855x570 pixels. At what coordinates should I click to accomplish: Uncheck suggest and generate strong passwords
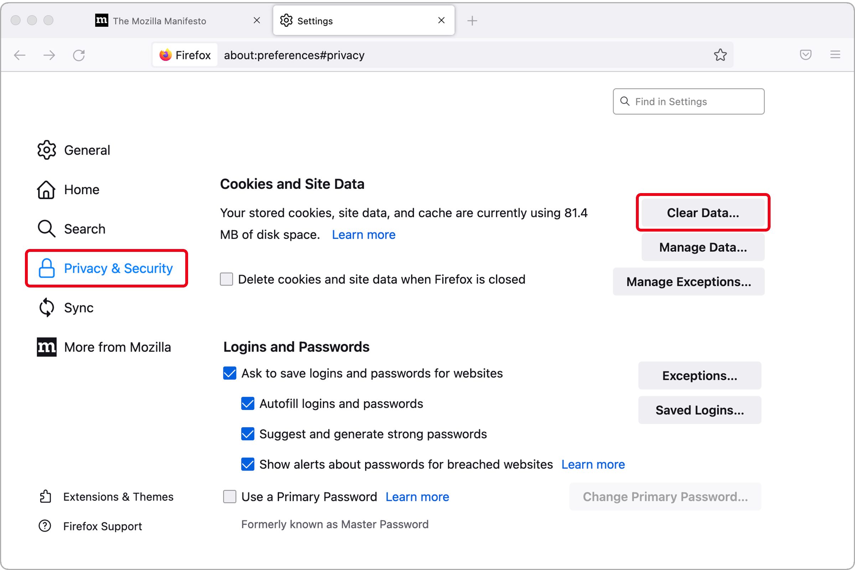click(248, 434)
